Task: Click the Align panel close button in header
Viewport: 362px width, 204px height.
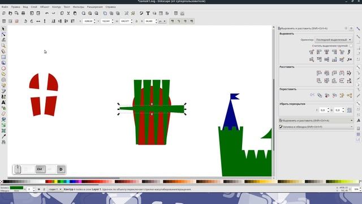Action: (351, 28)
